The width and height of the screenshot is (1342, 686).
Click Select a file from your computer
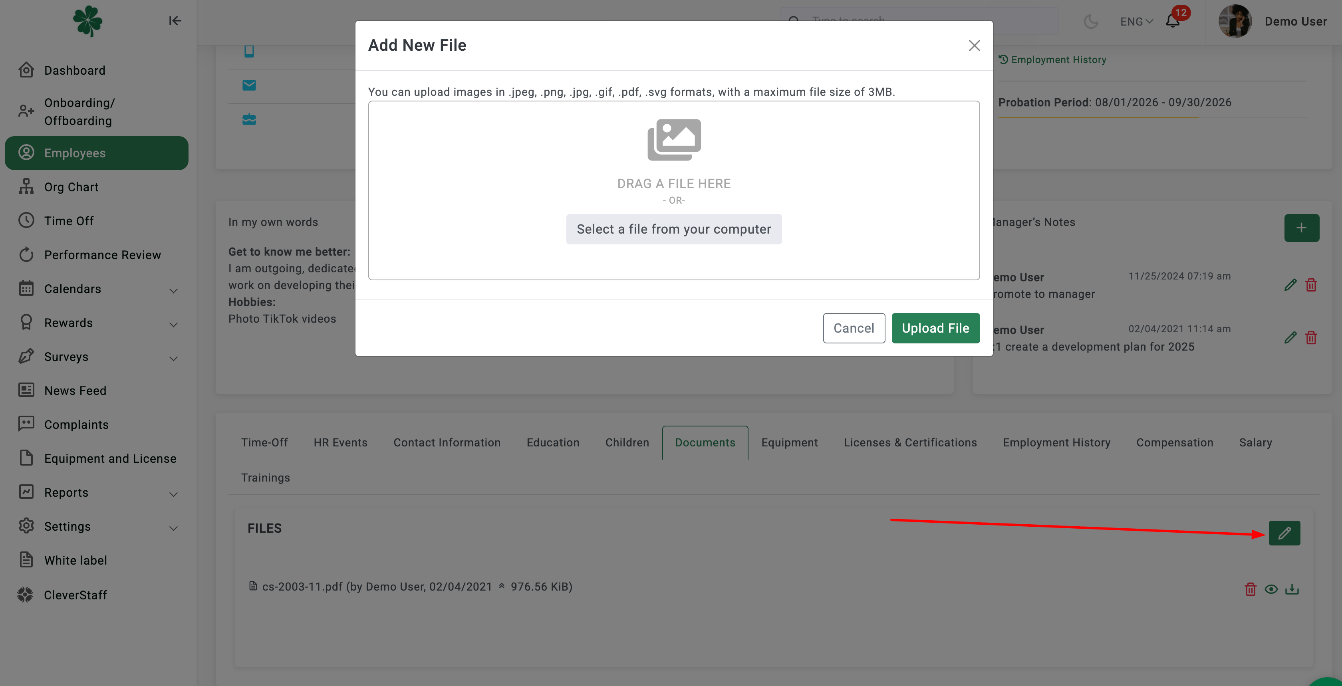674,229
